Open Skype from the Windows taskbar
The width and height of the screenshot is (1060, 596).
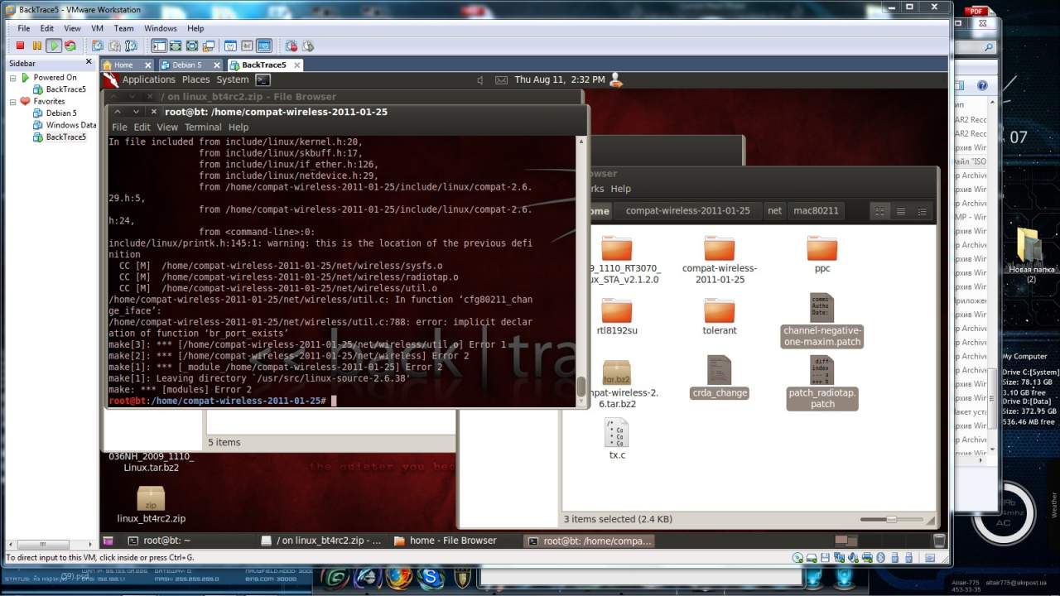(431, 576)
